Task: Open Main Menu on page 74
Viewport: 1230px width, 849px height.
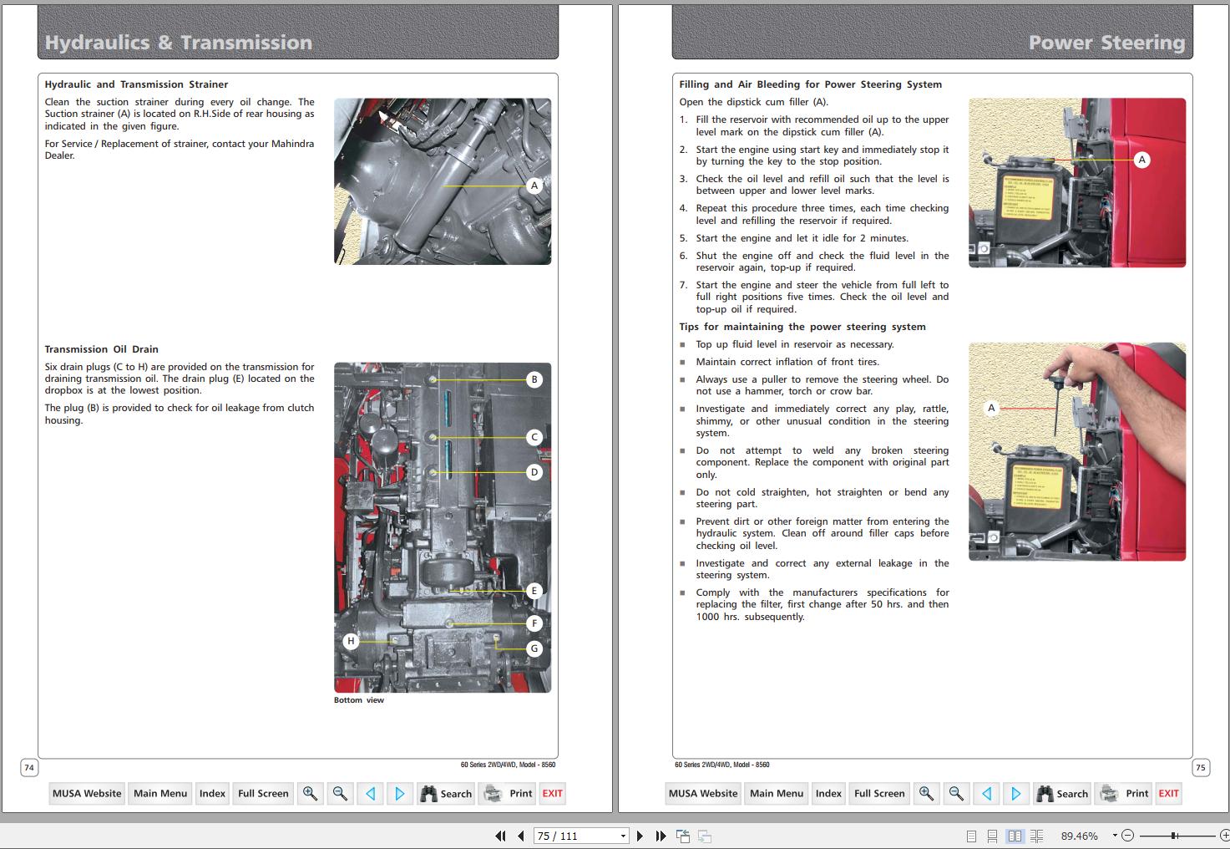Action: 160,794
